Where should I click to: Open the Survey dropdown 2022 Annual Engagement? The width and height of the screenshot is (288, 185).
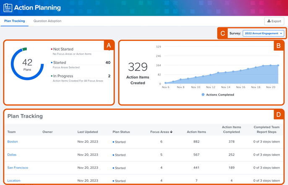263,33
